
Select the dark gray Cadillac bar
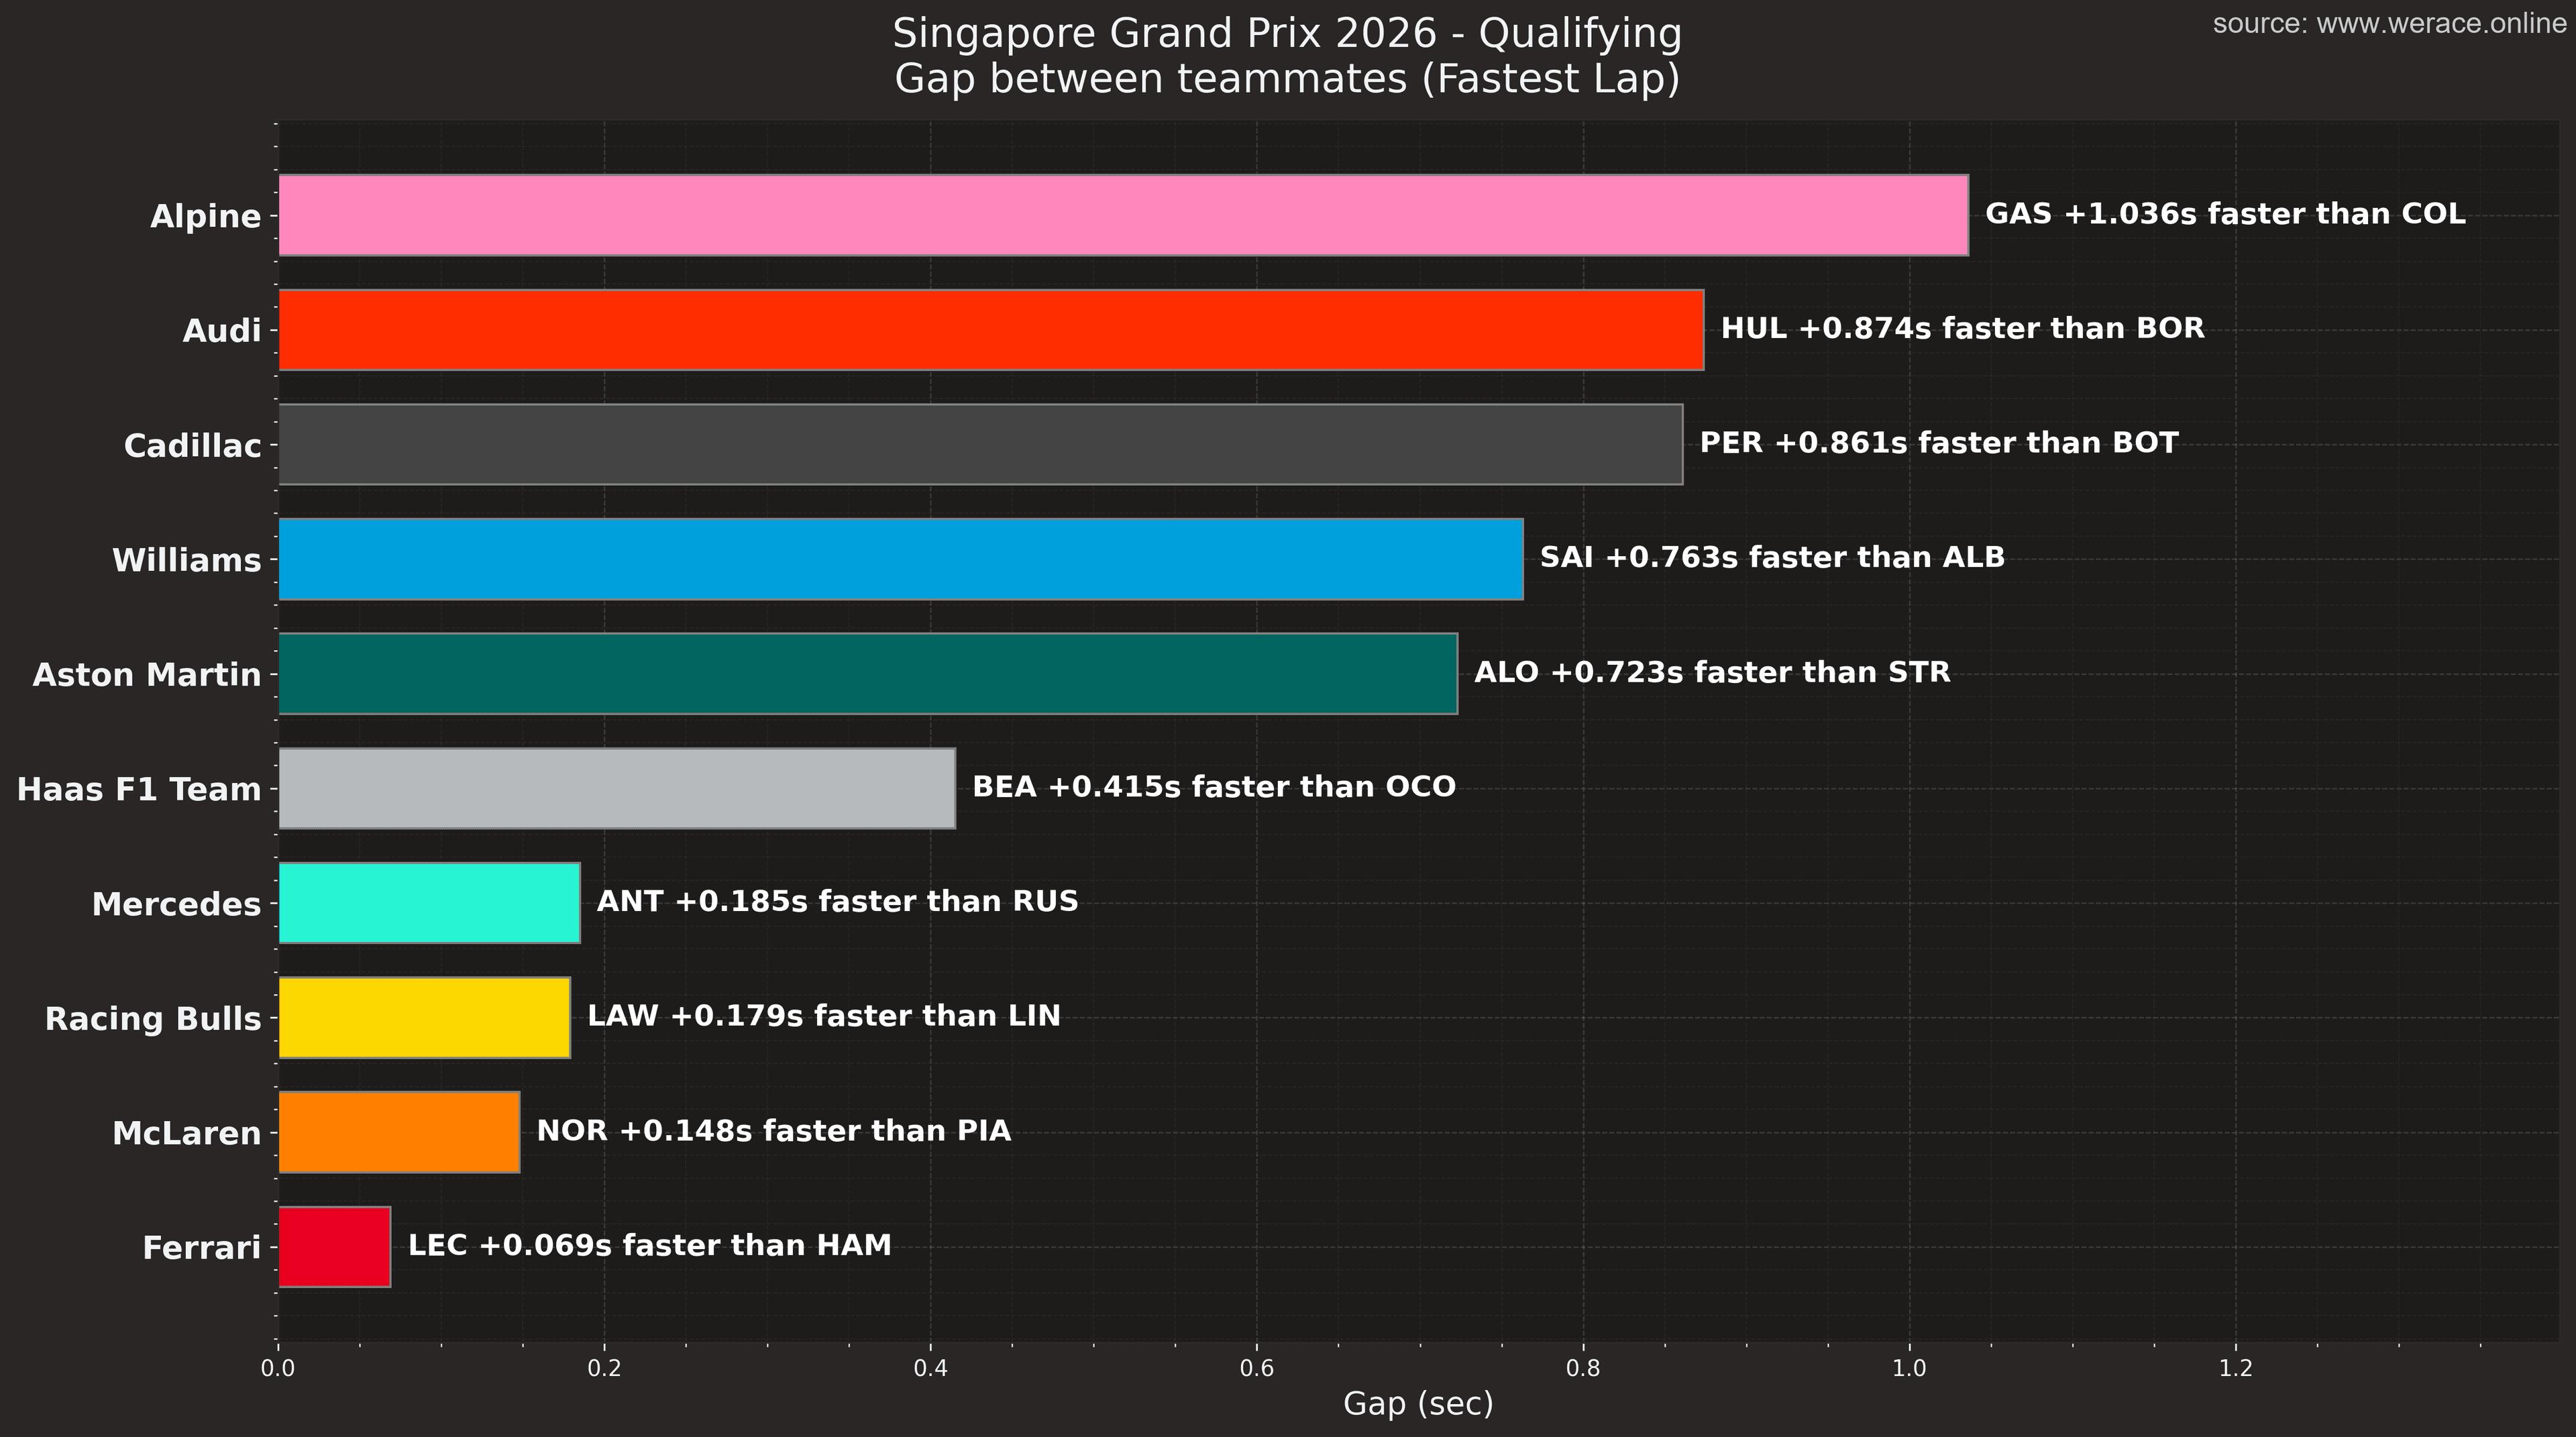click(980, 444)
